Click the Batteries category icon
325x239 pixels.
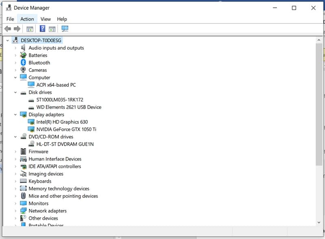[x=23, y=55]
